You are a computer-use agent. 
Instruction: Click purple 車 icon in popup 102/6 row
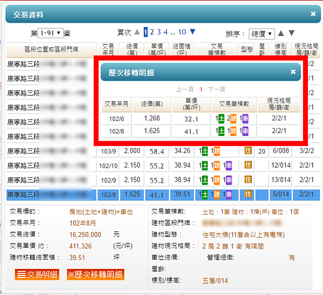[245, 119]
